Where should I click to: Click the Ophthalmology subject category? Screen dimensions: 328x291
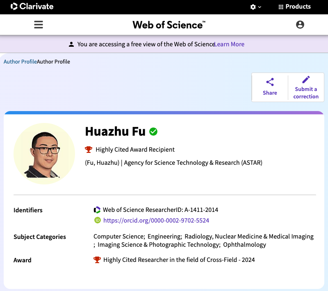tap(244, 245)
